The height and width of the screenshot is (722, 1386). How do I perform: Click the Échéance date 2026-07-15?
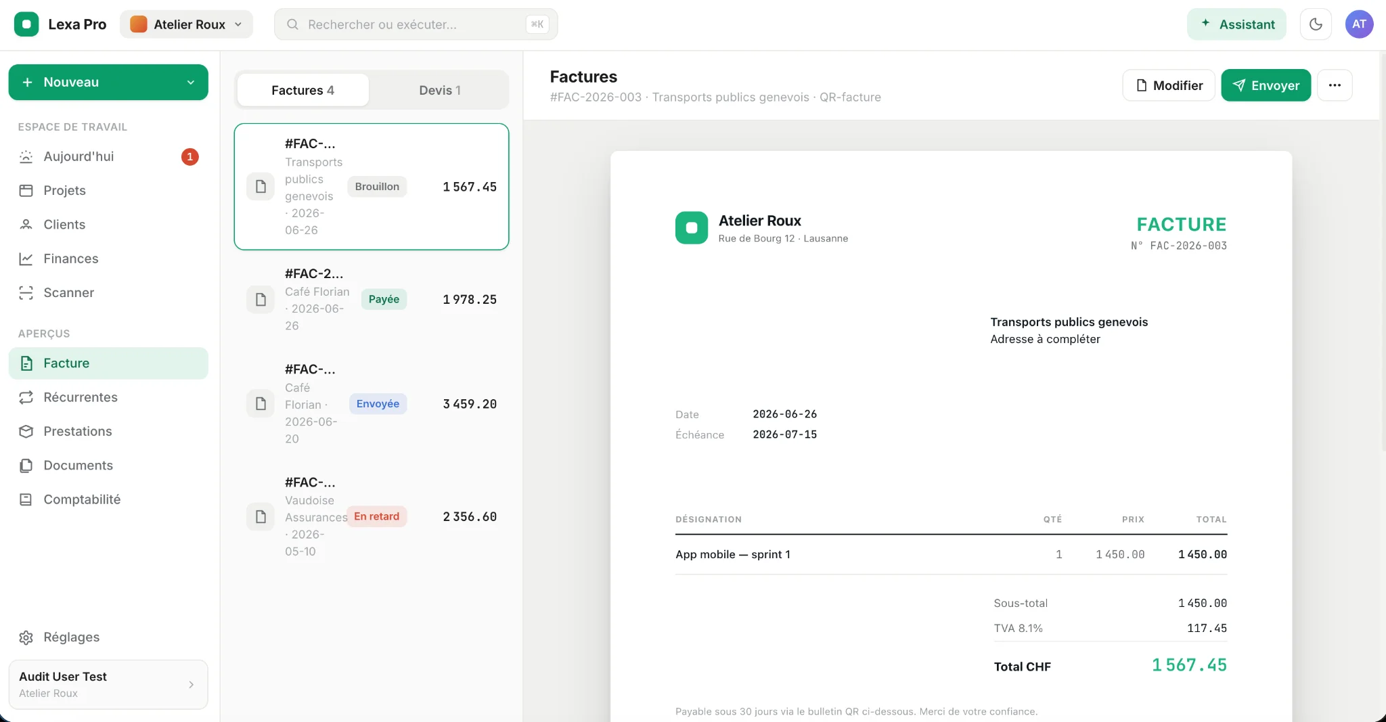(784, 434)
